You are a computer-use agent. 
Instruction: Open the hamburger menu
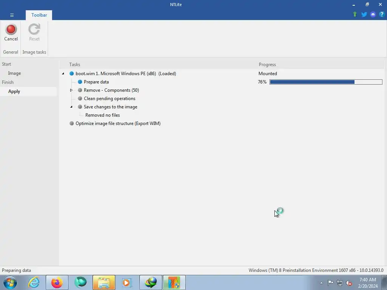click(12, 15)
